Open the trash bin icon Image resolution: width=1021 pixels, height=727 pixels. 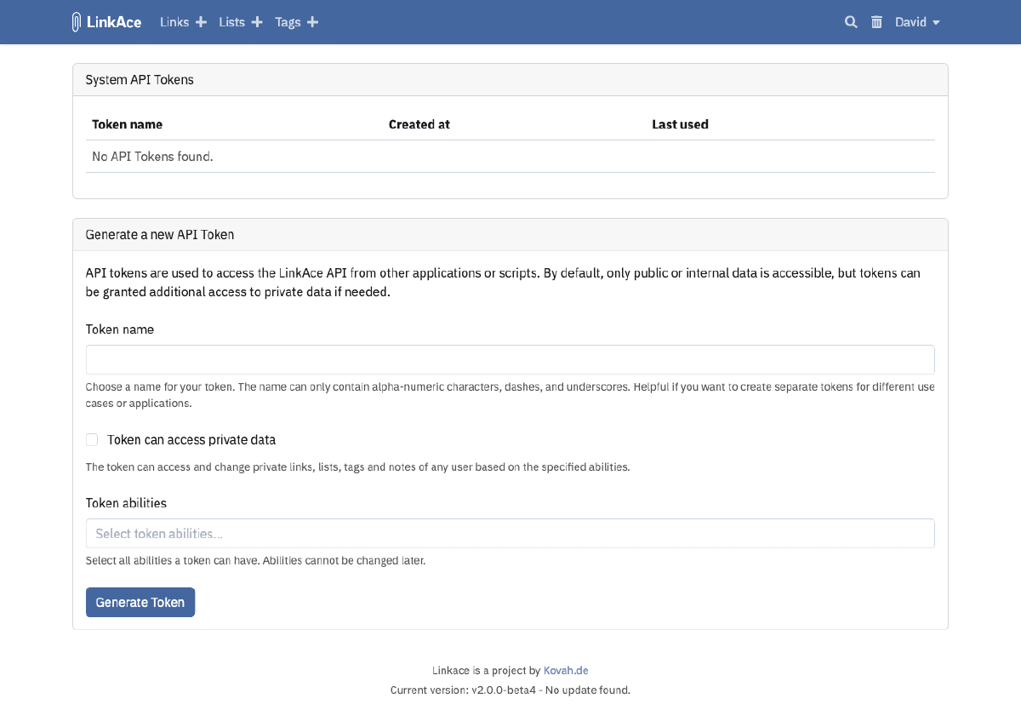point(876,22)
